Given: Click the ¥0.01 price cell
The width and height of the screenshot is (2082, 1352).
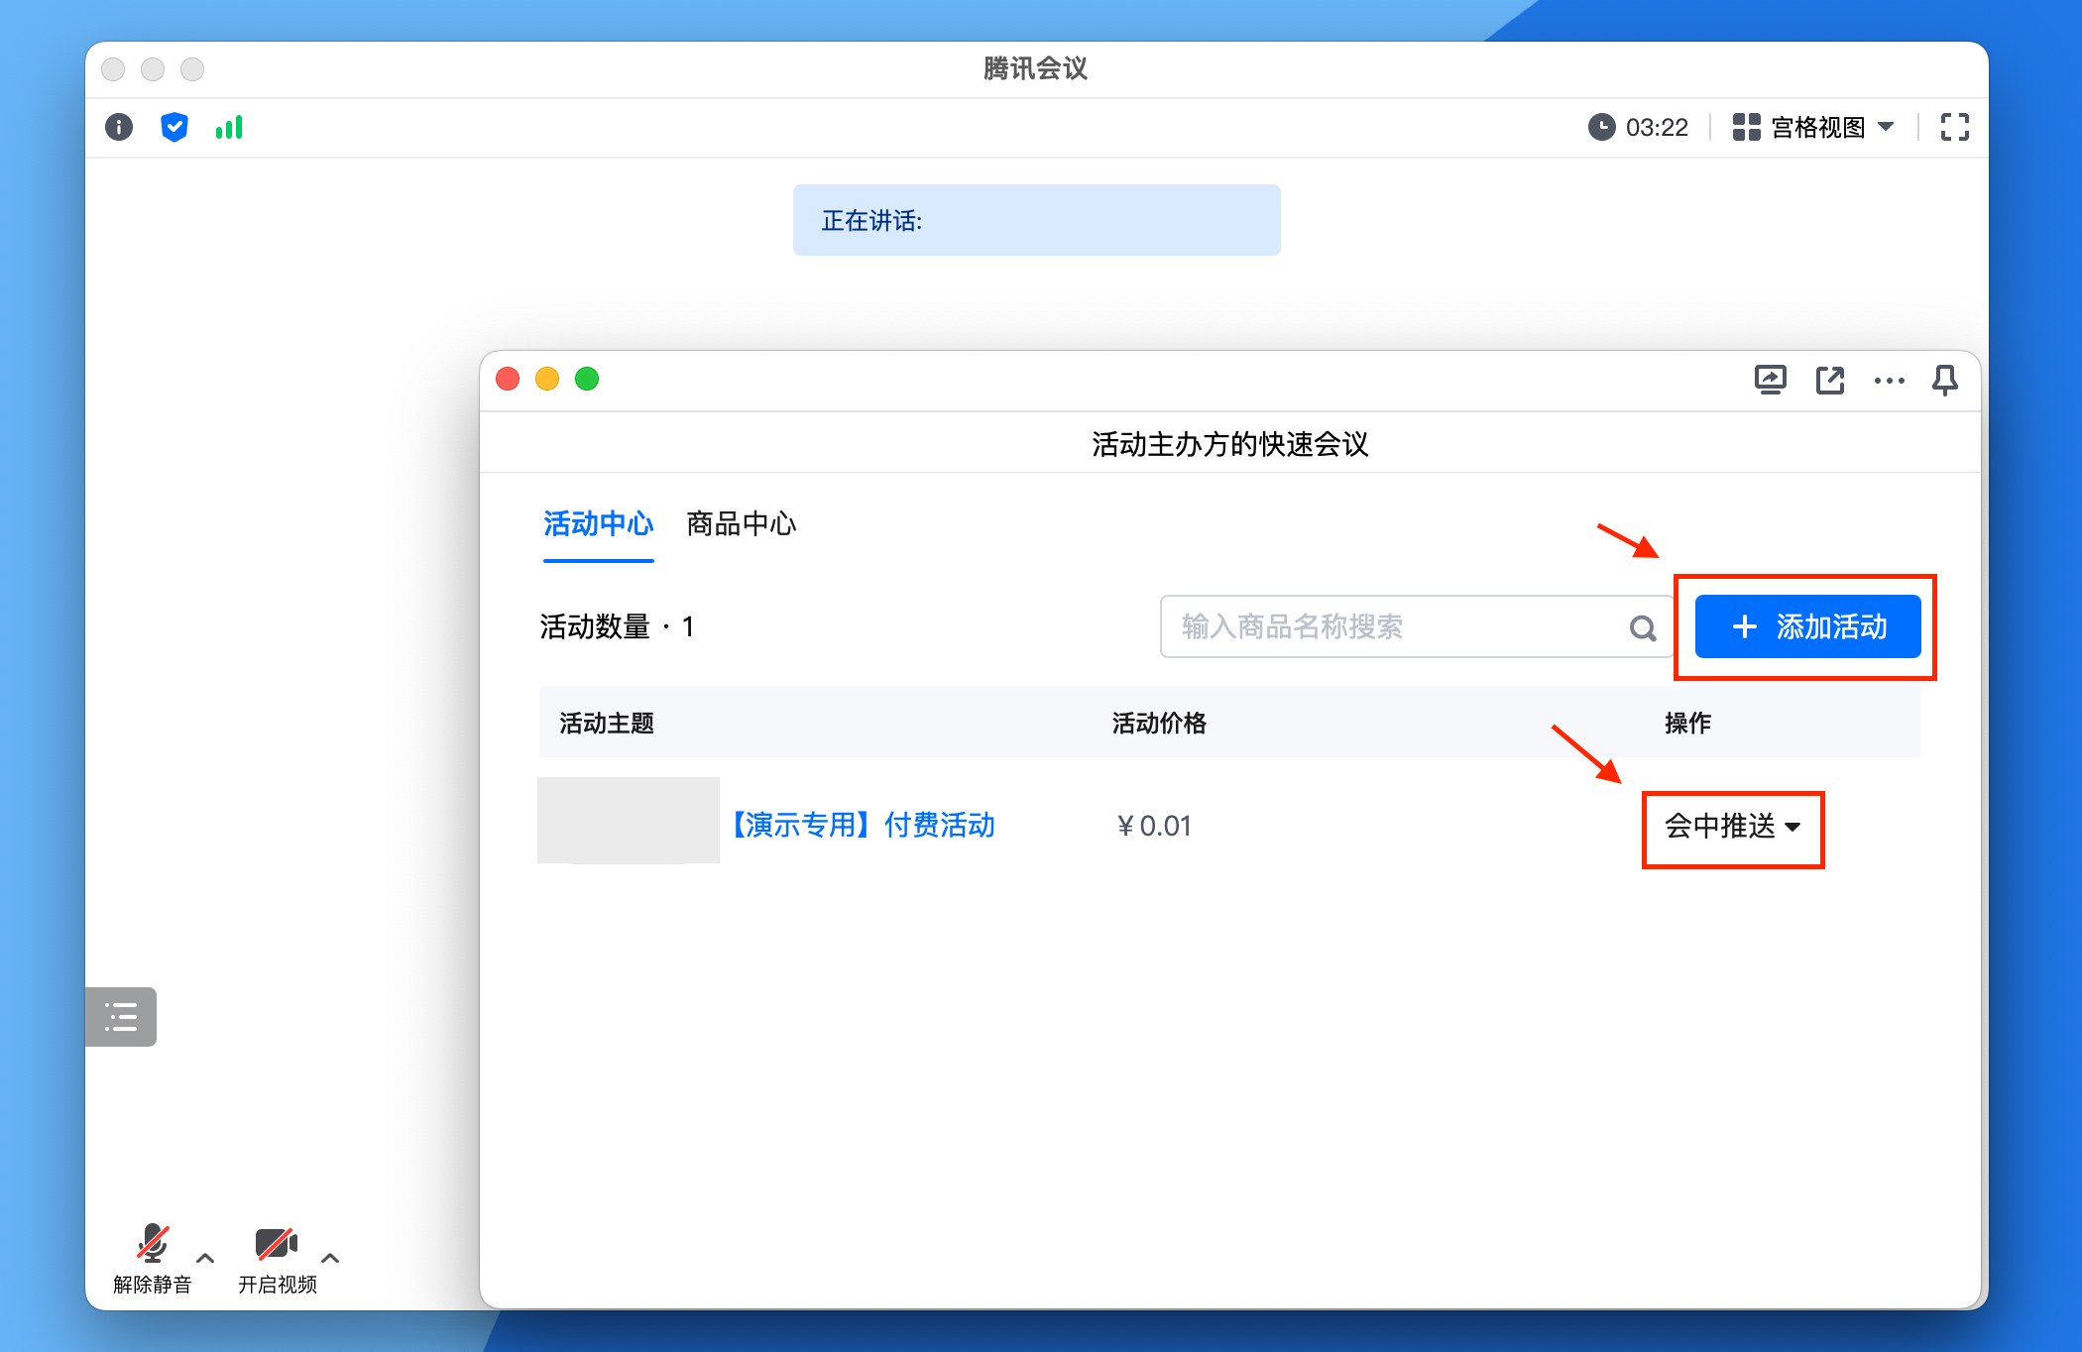Looking at the screenshot, I should pyautogui.click(x=1154, y=826).
